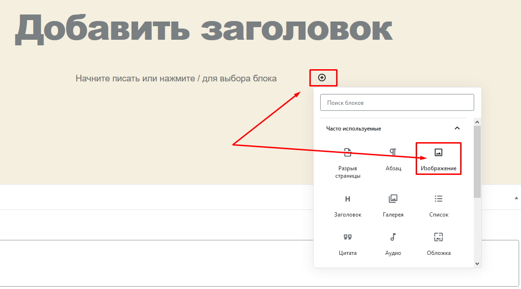Click the 'Добавить заголовок' title field

[204, 29]
